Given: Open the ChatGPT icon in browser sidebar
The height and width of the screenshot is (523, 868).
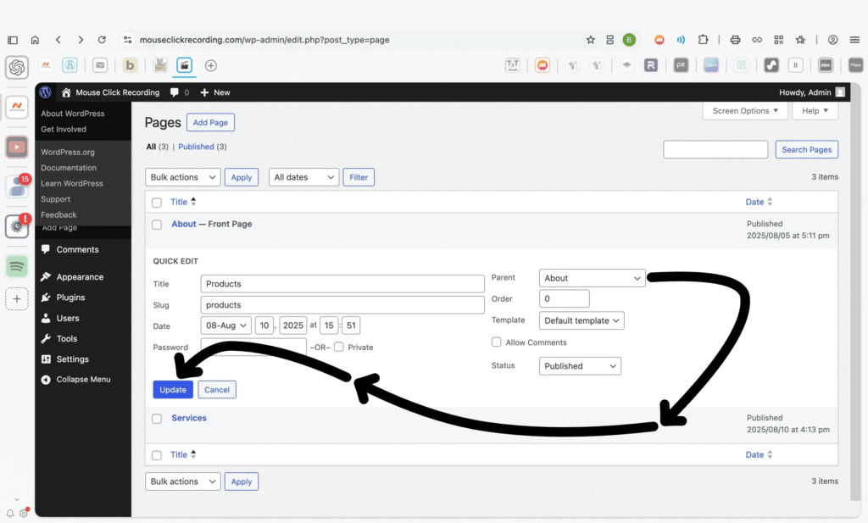Looking at the screenshot, I should pos(17,67).
